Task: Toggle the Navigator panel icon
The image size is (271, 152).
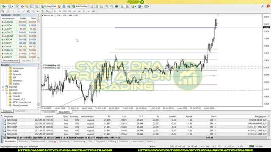Action: (27, 6)
